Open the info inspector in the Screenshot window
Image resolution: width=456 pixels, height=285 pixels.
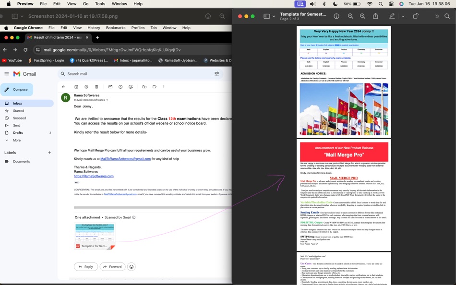pyautogui.click(x=208, y=16)
